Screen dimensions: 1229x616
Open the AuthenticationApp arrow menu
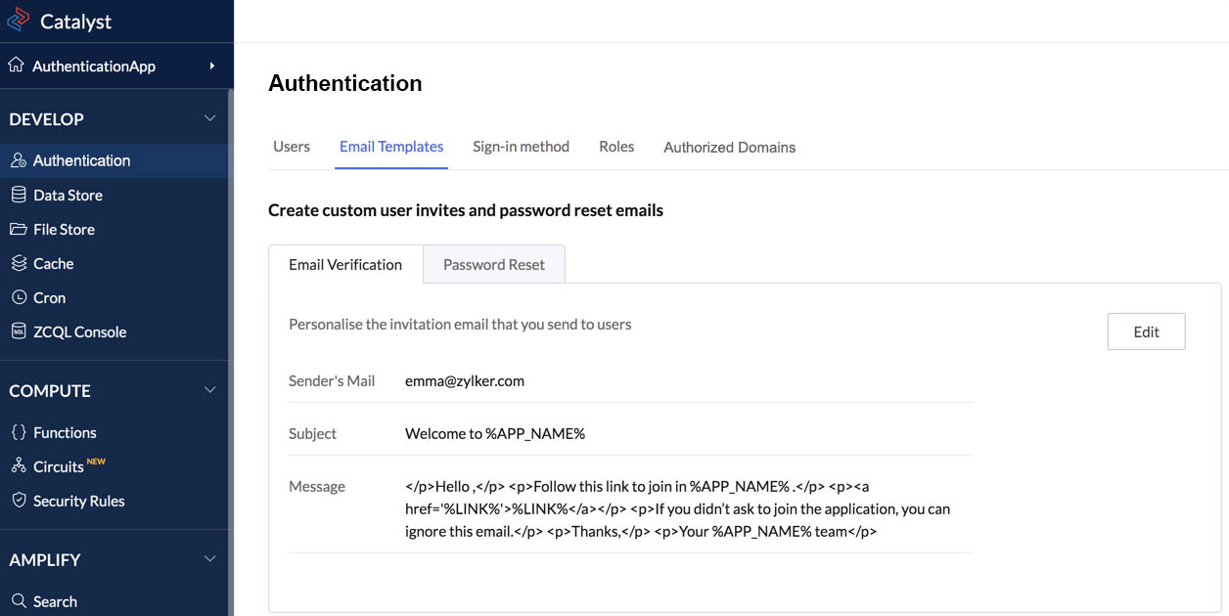click(x=211, y=66)
